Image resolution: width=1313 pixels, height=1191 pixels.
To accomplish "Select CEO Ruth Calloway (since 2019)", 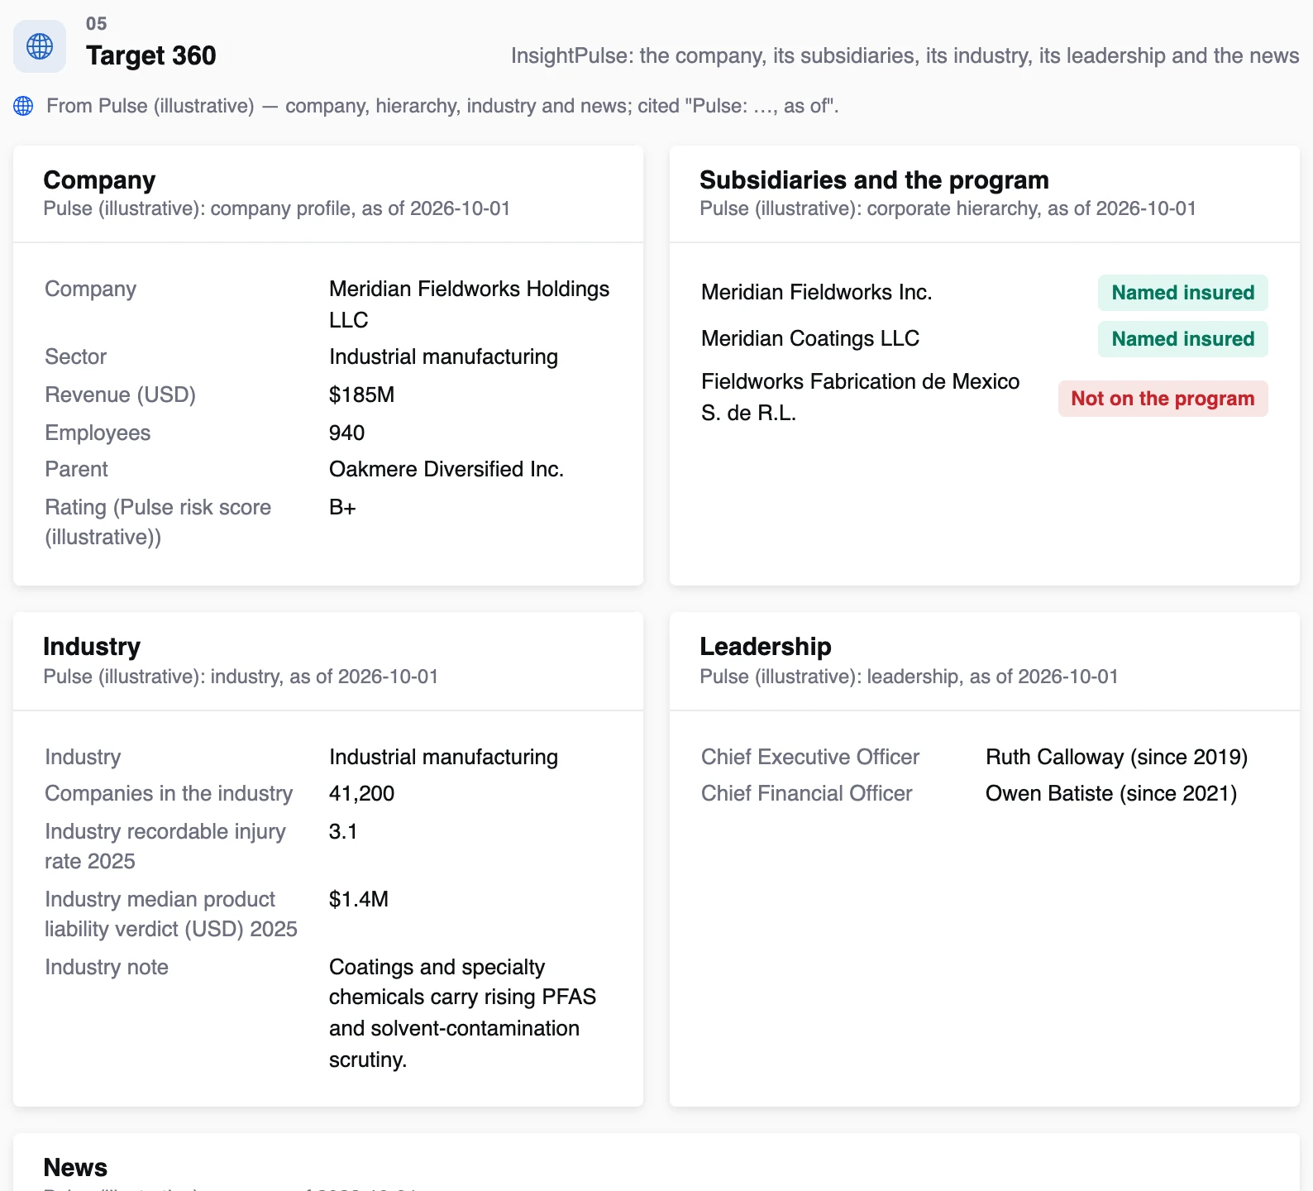I will pyautogui.click(x=1116, y=757).
